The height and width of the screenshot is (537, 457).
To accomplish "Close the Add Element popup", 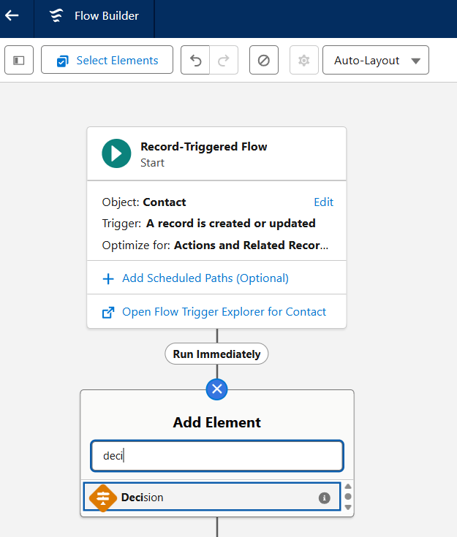I will 216,389.
